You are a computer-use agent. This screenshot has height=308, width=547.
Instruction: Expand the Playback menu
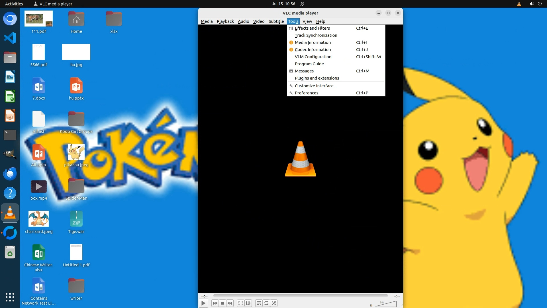click(x=225, y=21)
